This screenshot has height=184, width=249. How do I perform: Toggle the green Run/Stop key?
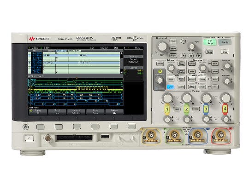[x=210, y=42]
